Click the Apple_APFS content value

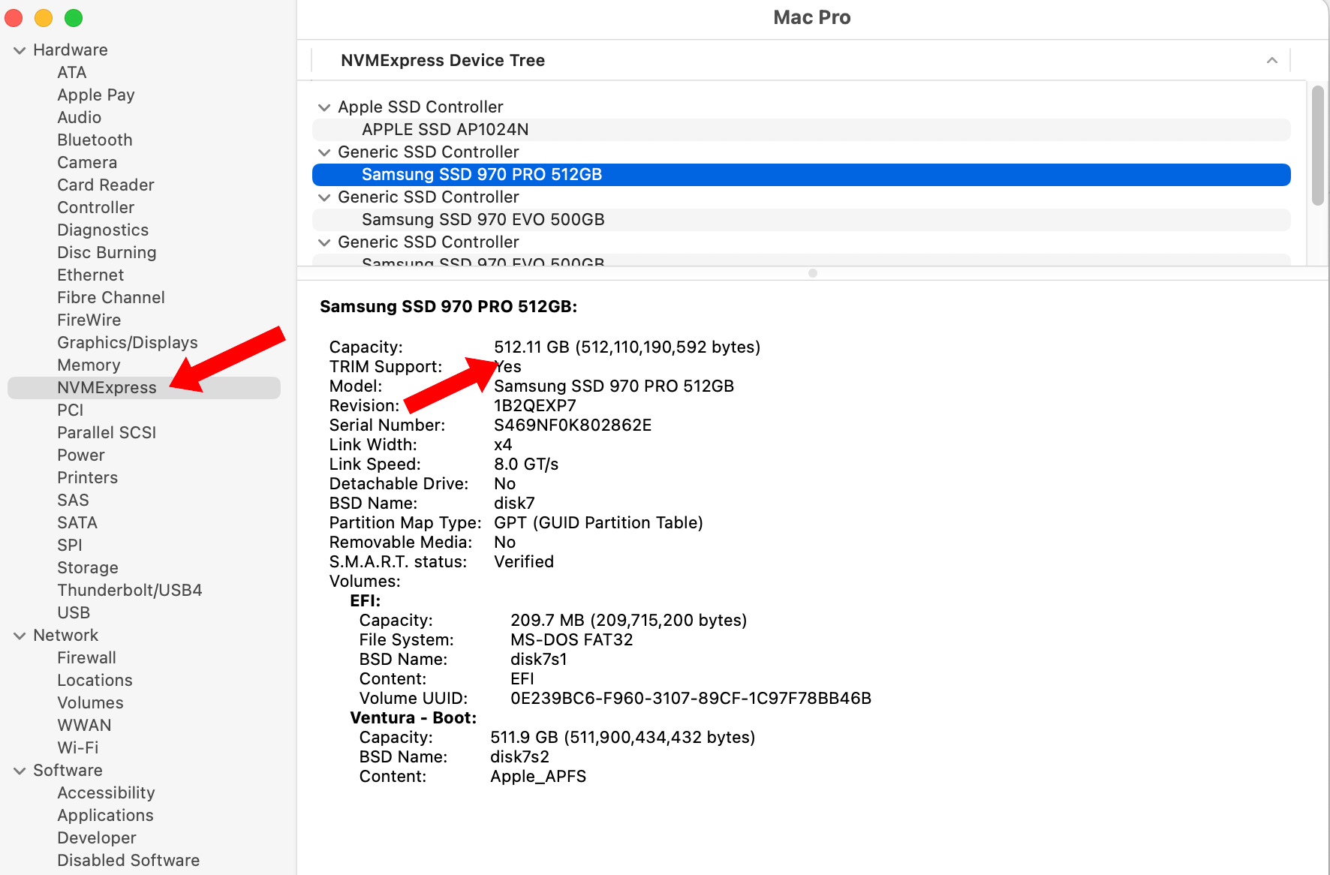coord(538,777)
